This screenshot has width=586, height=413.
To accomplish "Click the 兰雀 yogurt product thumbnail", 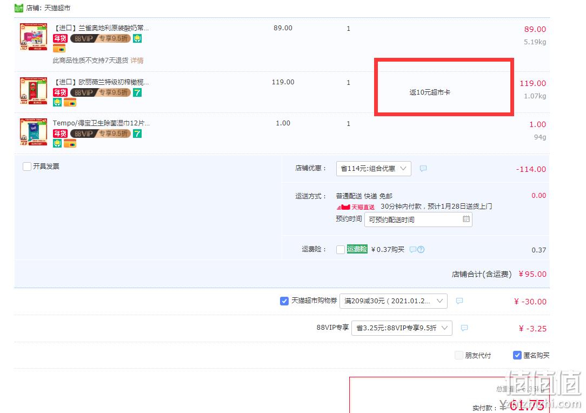I will click(x=34, y=37).
